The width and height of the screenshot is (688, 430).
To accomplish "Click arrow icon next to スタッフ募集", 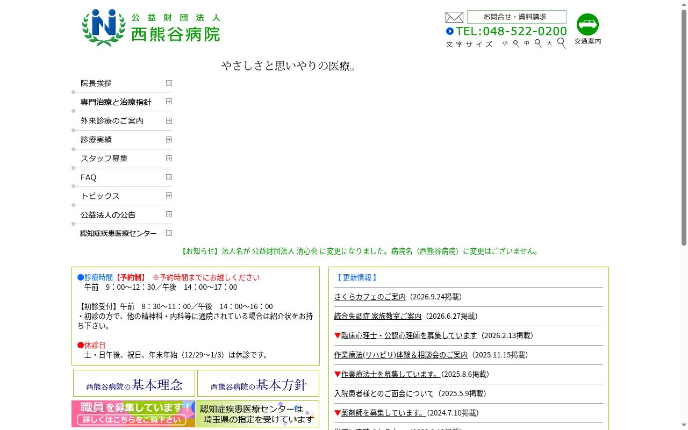I will (169, 158).
